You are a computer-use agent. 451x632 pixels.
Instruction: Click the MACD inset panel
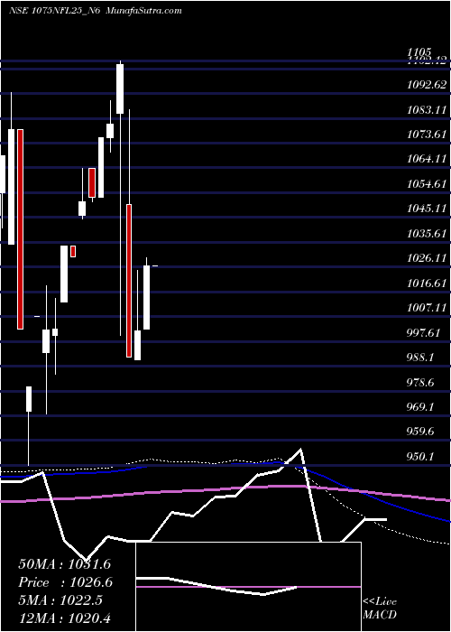tap(248, 587)
